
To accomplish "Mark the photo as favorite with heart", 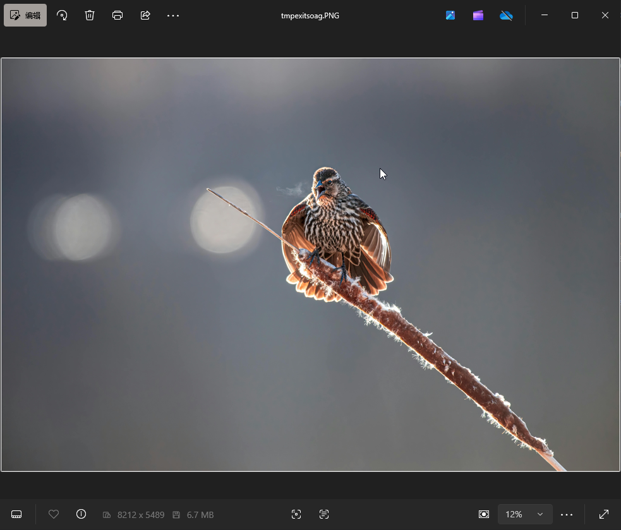I will 54,514.
